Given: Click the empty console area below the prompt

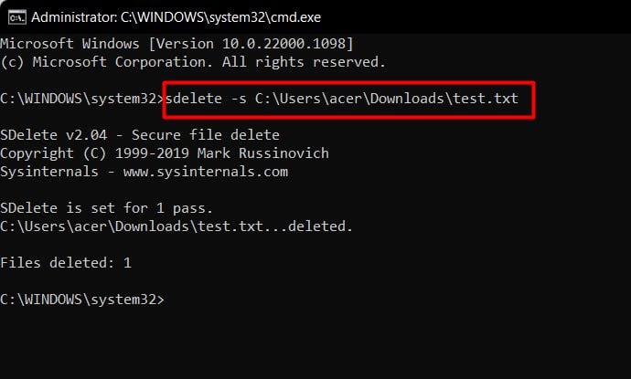Looking at the screenshot, I should click(x=315, y=345).
